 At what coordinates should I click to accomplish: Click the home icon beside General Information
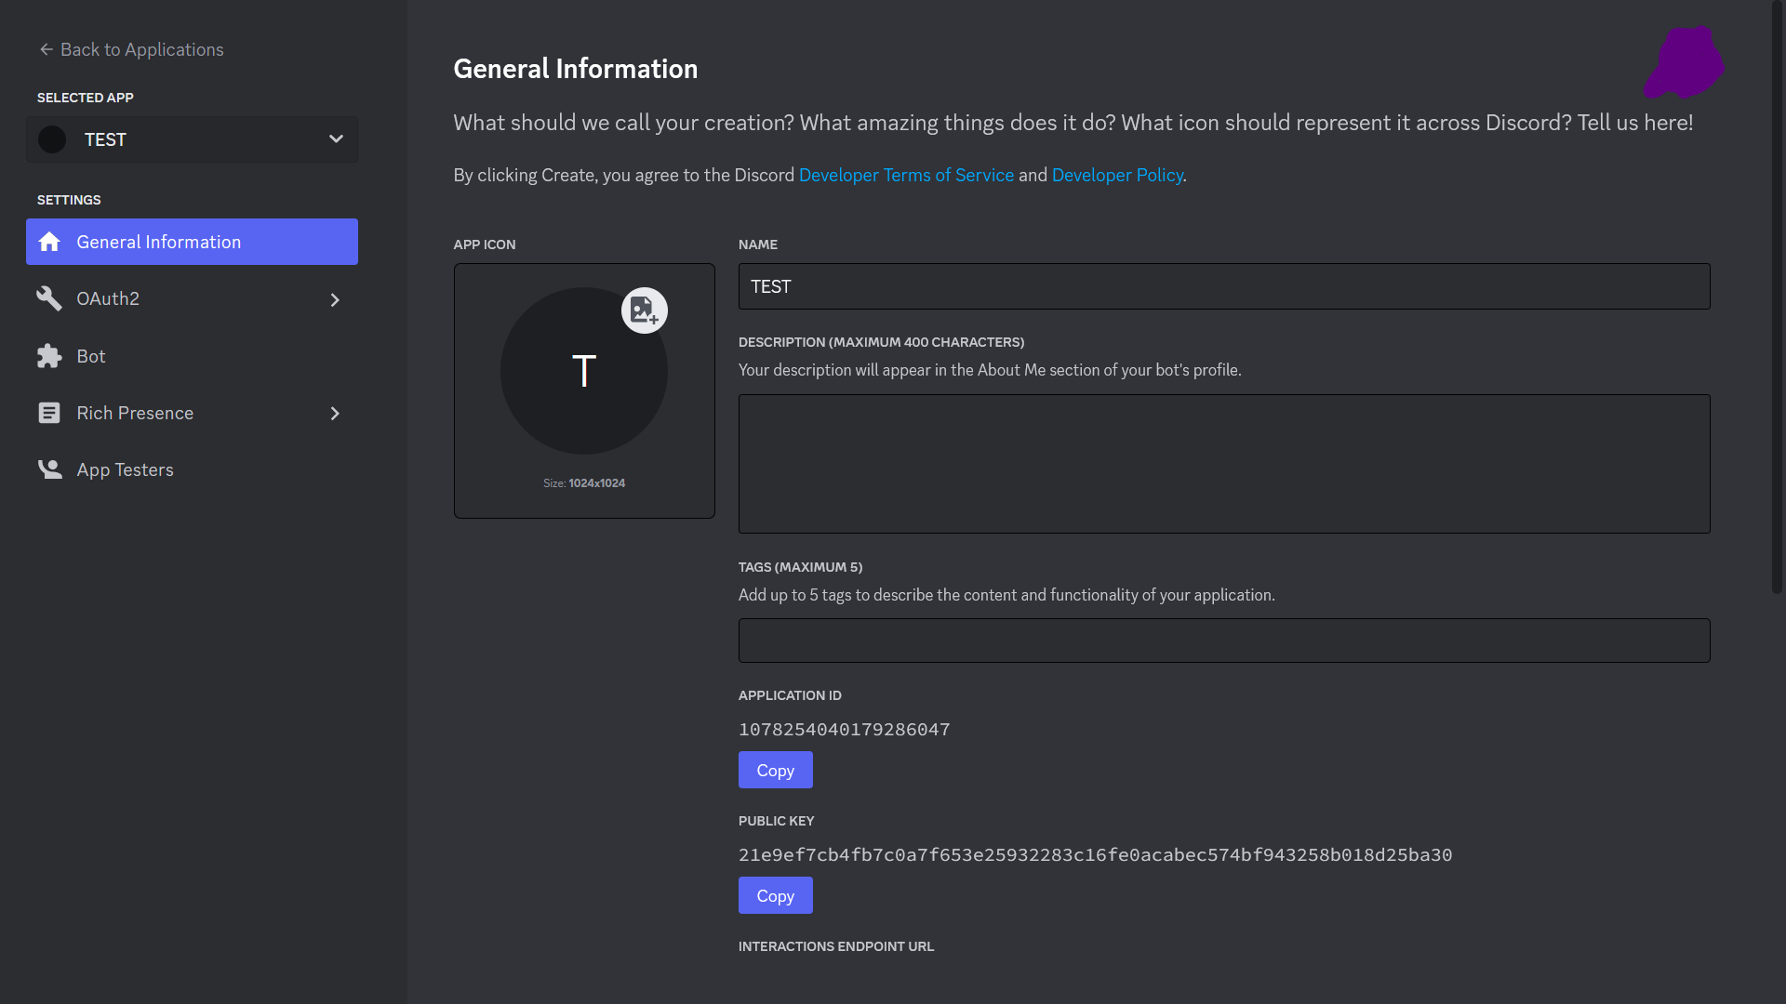click(x=49, y=242)
